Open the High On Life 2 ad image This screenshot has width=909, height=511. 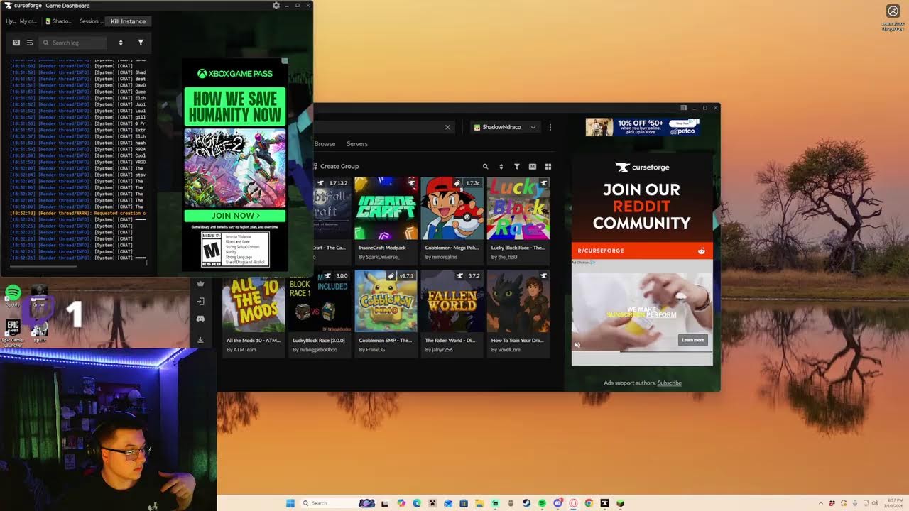click(x=235, y=168)
